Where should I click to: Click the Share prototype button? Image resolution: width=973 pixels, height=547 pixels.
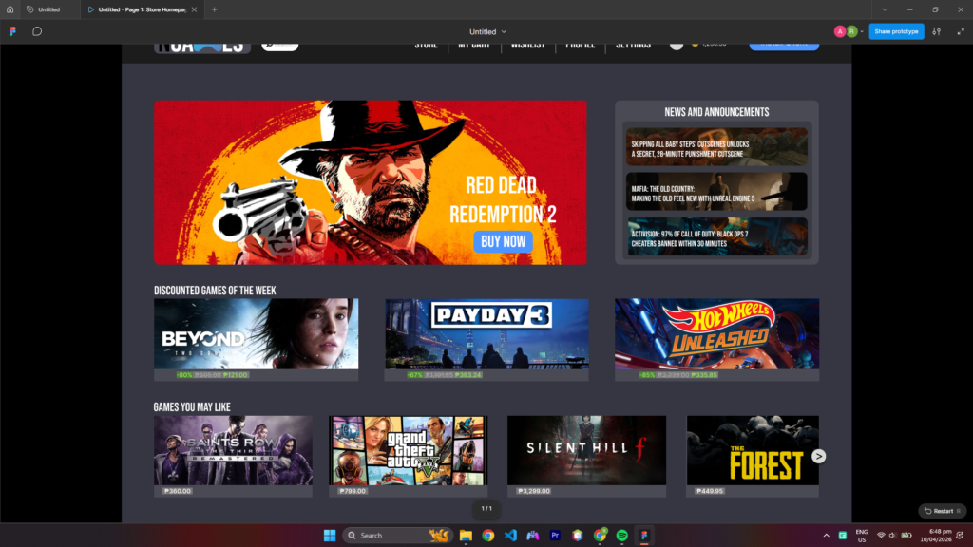895,31
